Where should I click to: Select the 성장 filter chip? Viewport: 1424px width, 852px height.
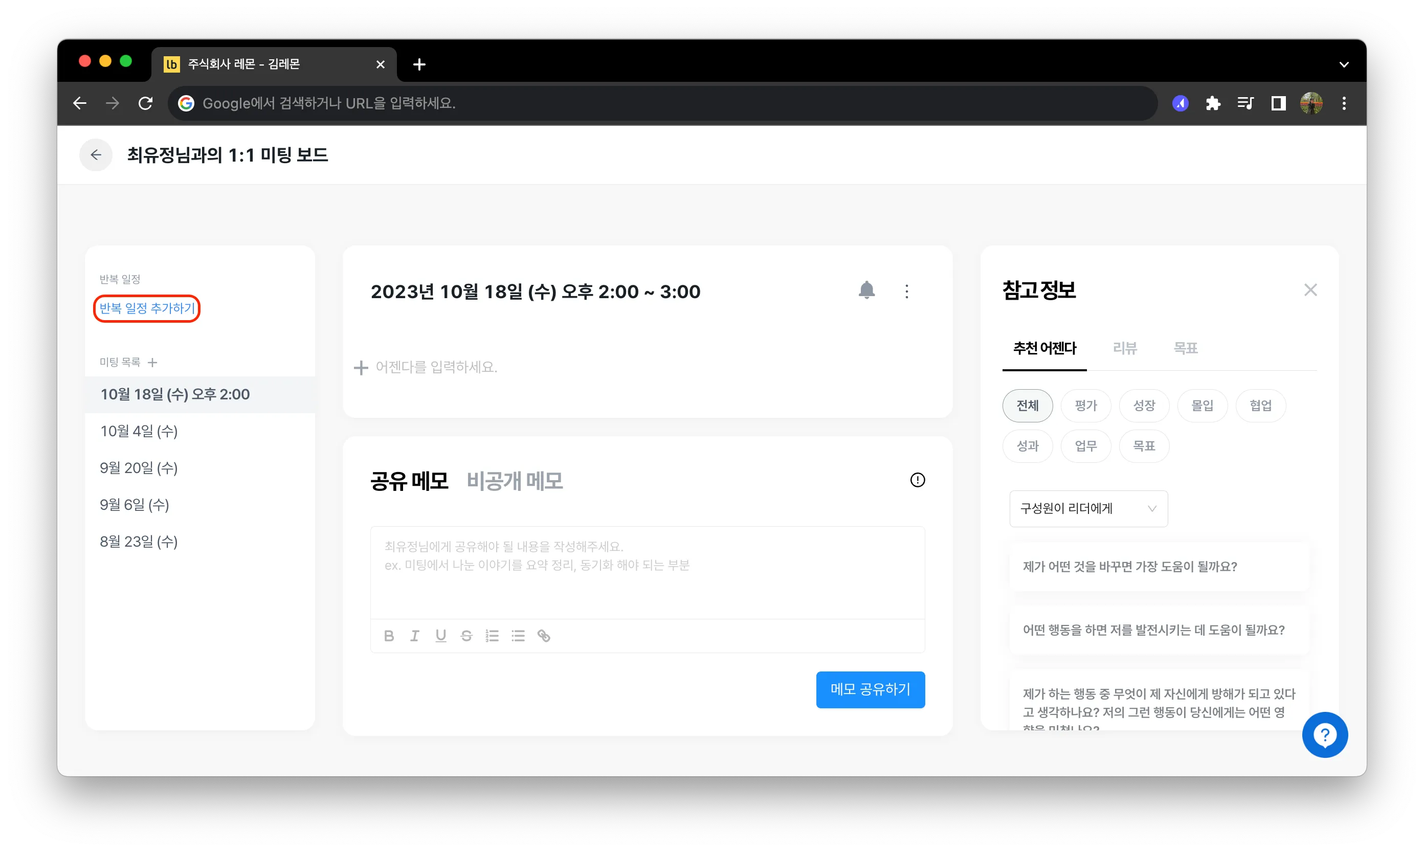tap(1144, 406)
